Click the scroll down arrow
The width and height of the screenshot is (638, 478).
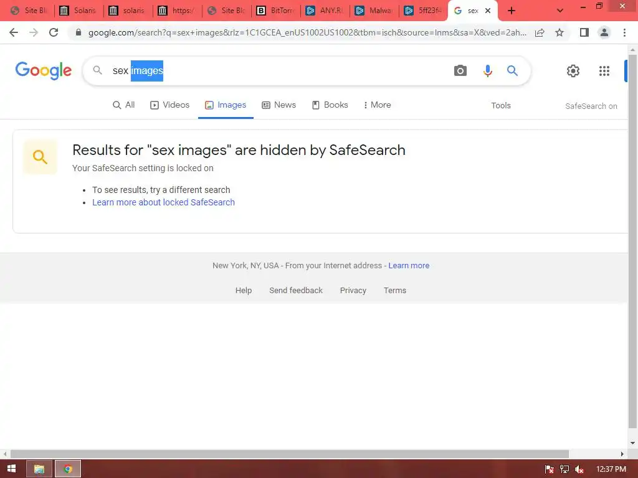click(x=632, y=443)
